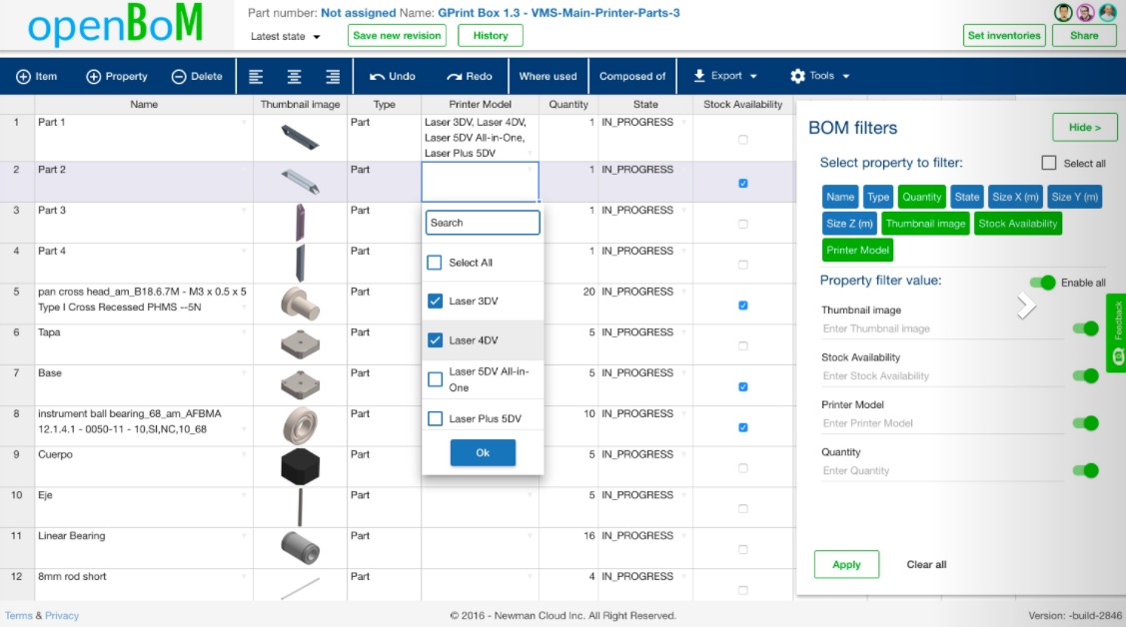Click Set inventories button

[1004, 35]
